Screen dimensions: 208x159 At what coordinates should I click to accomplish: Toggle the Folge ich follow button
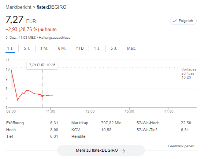tap(183, 21)
